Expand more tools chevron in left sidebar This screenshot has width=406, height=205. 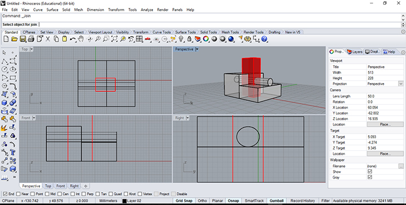click(x=15, y=177)
